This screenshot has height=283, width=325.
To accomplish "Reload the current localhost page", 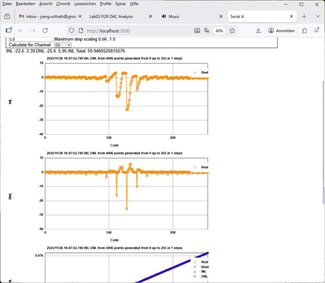I will click(45, 30).
